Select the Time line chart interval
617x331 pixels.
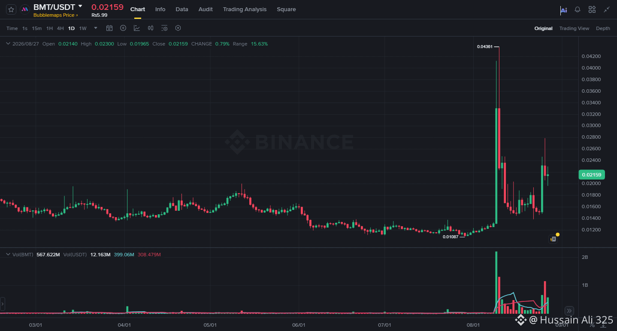tap(12, 28)
